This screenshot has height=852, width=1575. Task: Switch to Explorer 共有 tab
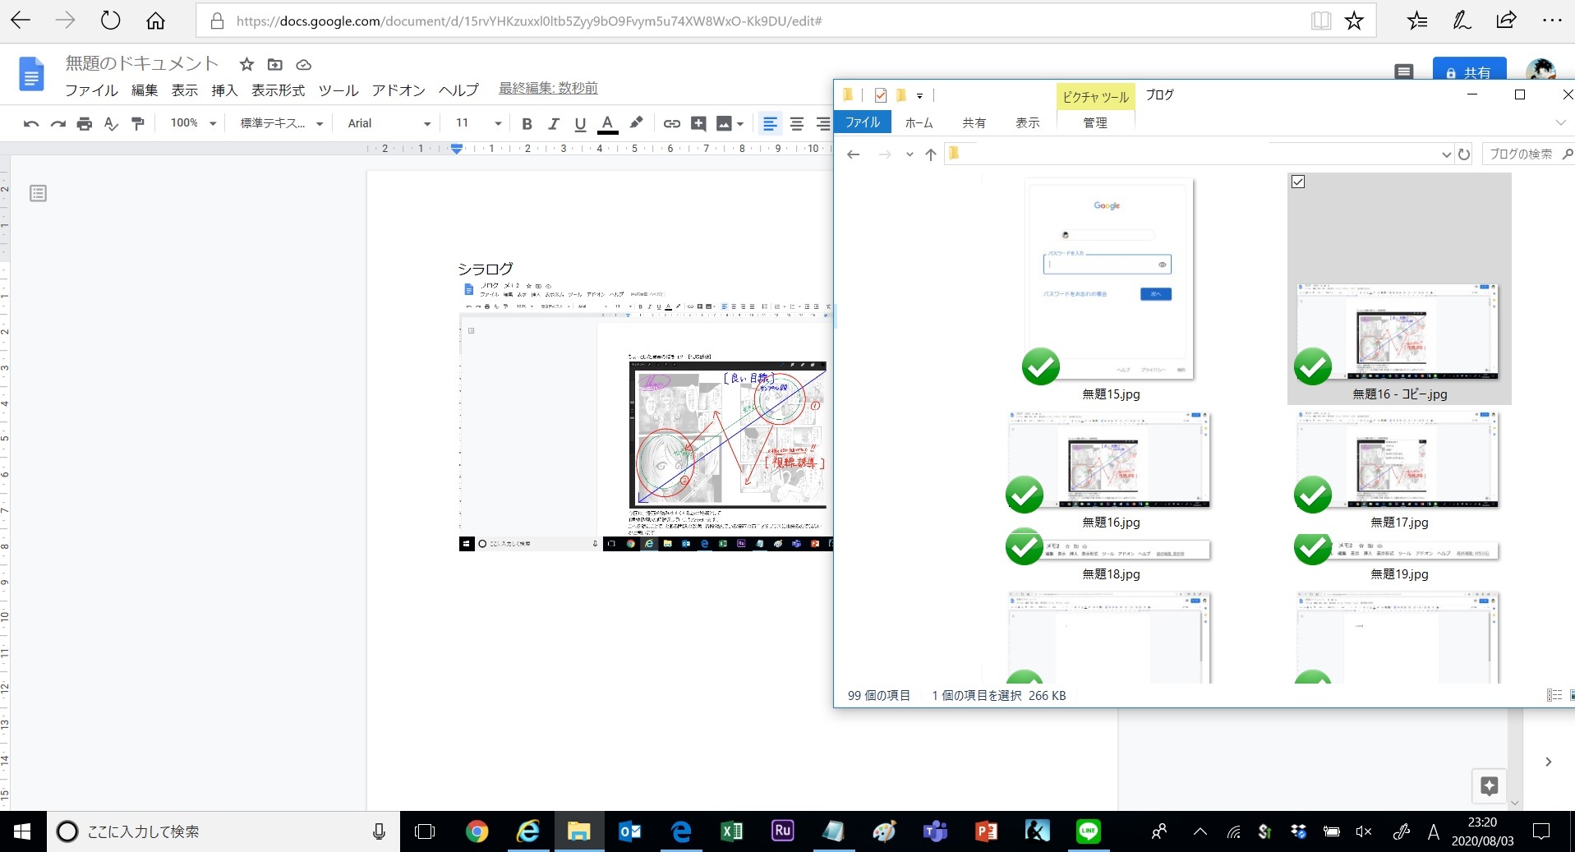pyautogui.click(x=974, y=122)
